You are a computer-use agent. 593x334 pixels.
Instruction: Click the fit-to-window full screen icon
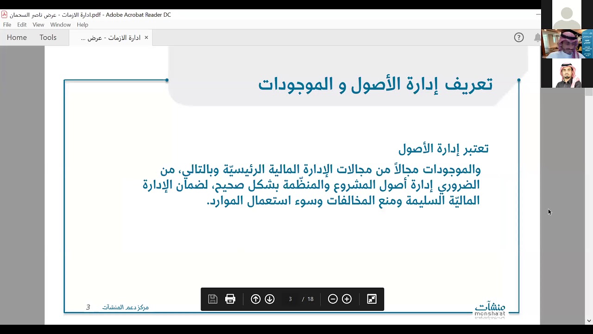tap(372, 299)
